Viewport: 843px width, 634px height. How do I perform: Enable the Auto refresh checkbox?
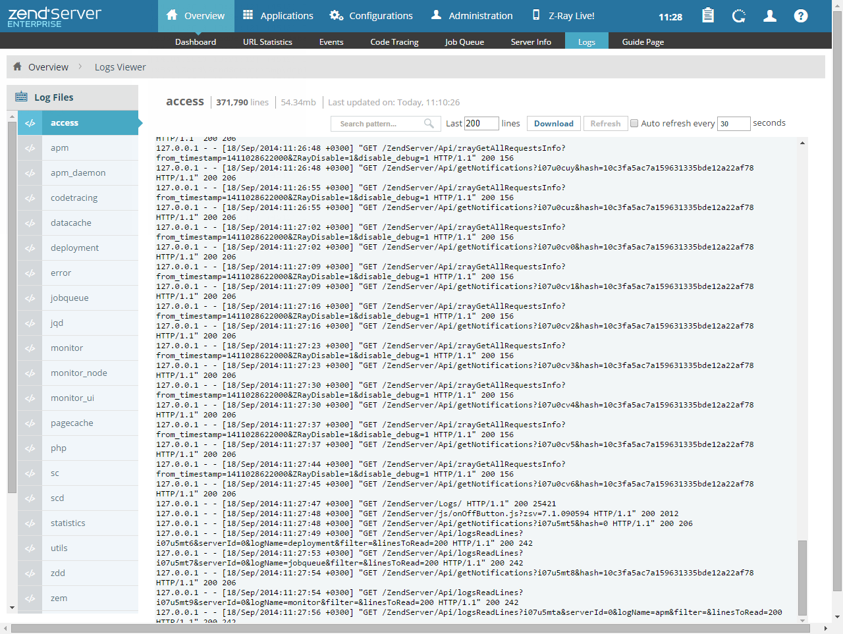coord(634,123)
